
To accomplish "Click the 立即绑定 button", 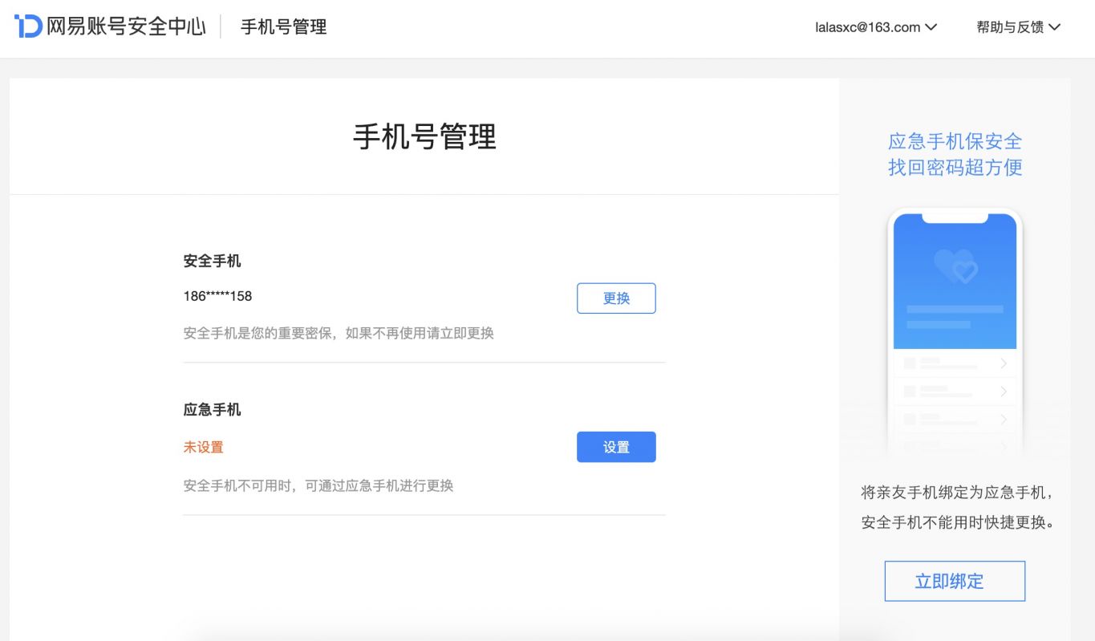I will (955, 581).
